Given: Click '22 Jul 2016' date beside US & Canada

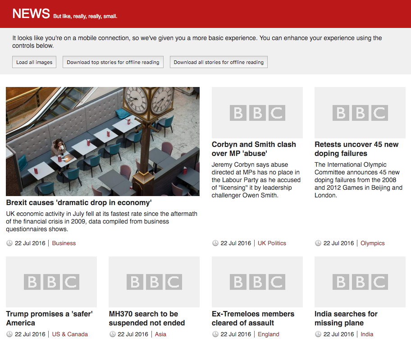Looking at the screenshot, I should tap(30, 334).
